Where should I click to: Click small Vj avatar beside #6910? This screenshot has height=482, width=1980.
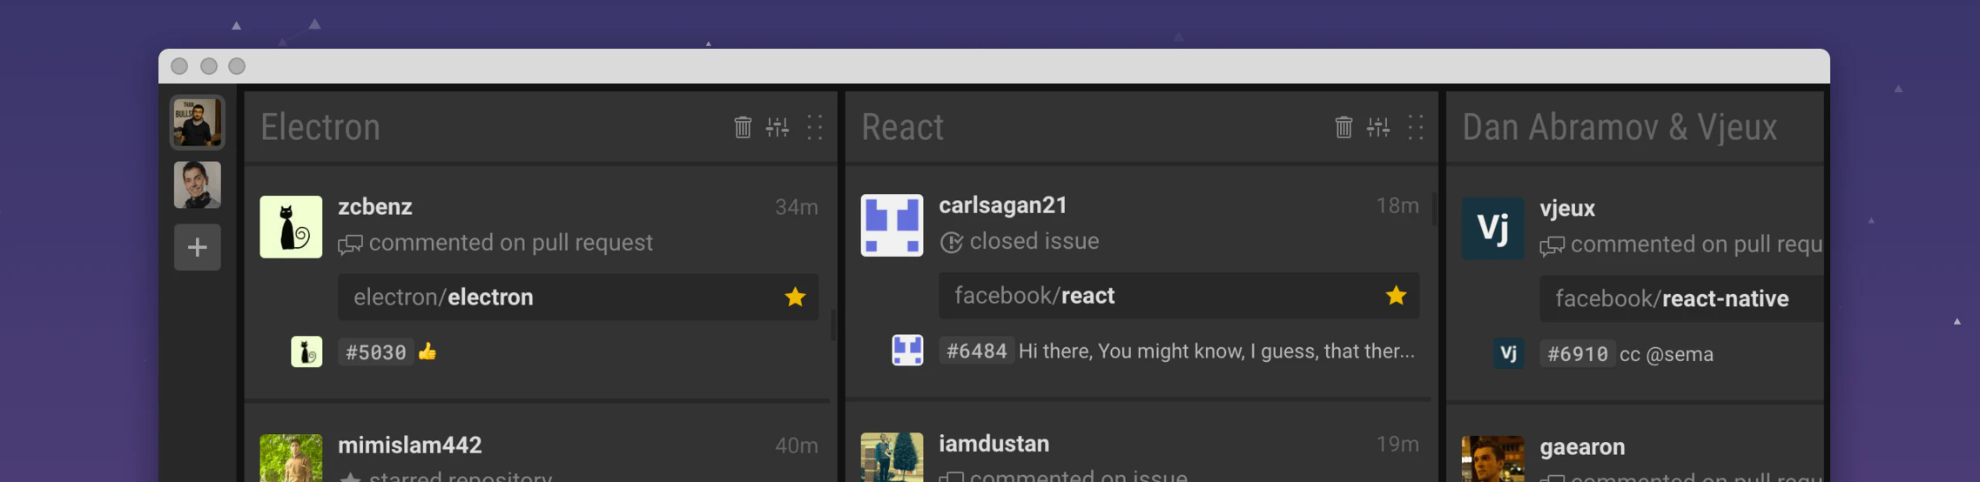(x=1508, y=353)
